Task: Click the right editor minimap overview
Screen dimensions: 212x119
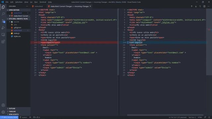Action: (x=209, y=42)
